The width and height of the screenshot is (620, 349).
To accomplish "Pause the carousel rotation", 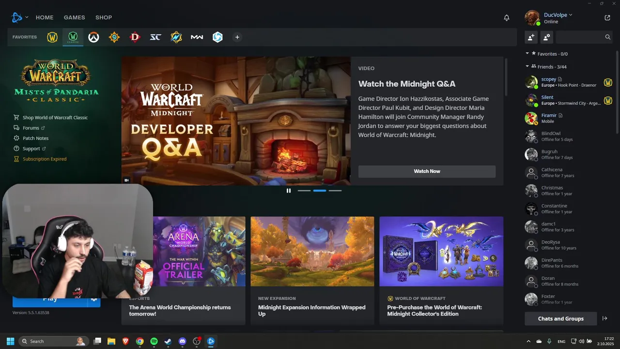I will click(289, 190).
